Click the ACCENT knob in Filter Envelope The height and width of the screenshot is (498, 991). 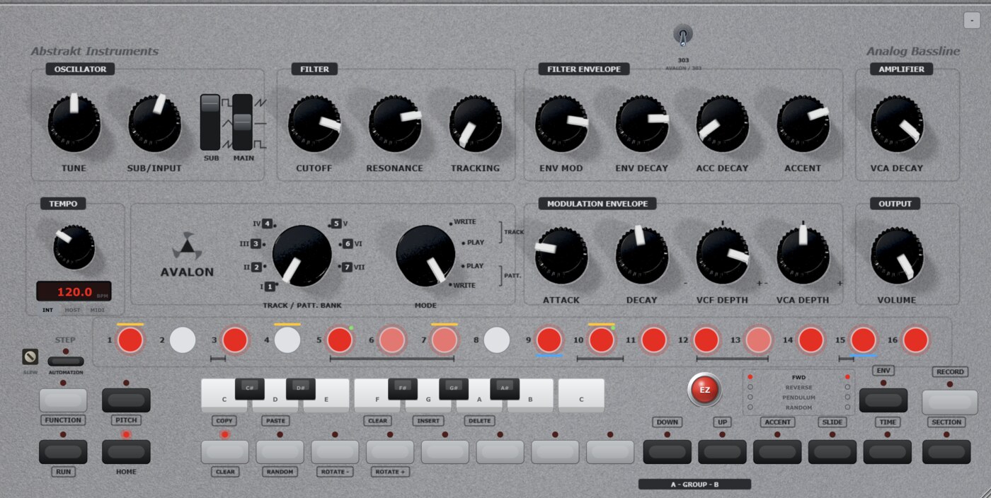(x=803, y=124)
